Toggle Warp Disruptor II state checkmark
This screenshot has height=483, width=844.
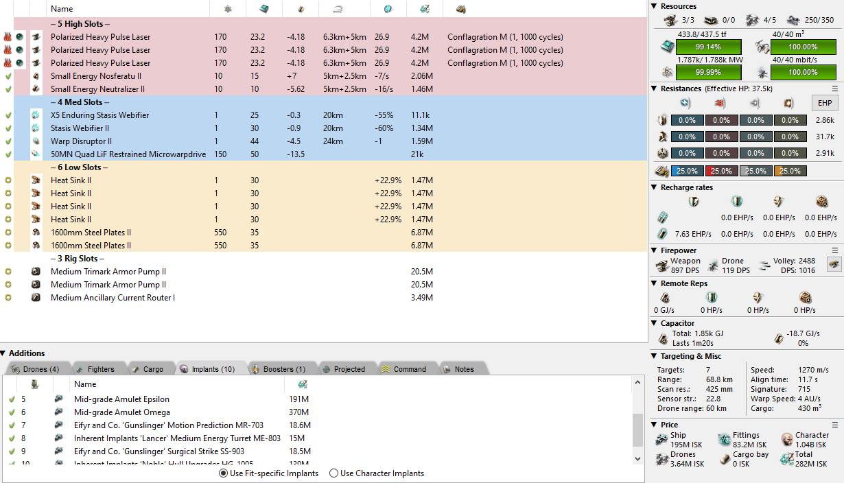click(x=8, y=141)
